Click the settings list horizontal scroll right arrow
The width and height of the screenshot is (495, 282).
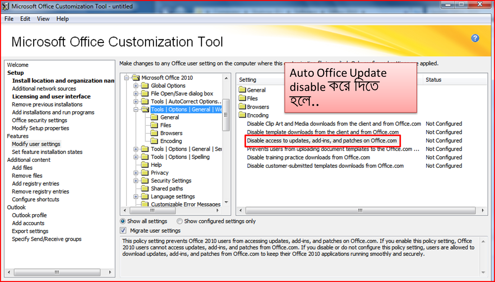click(x=483, y=210)
